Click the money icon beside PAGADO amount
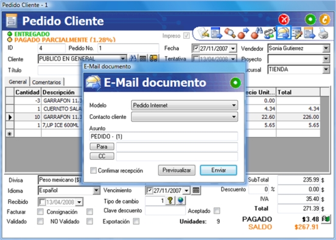Viewport: 336px width, 240px height. (x=326, y=219)
